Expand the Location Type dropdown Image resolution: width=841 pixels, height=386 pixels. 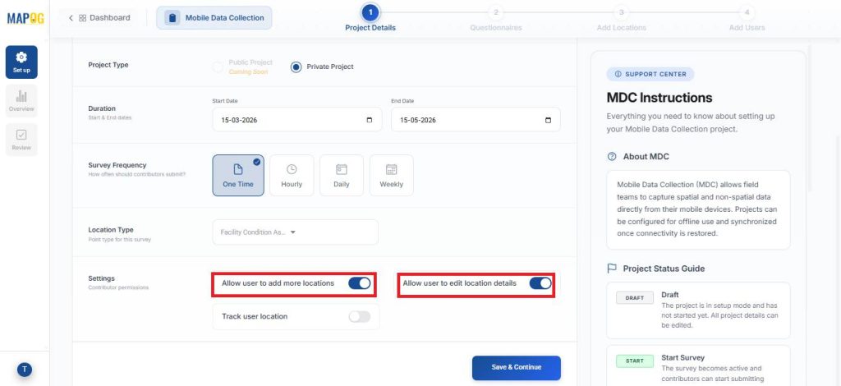[295, 232]
